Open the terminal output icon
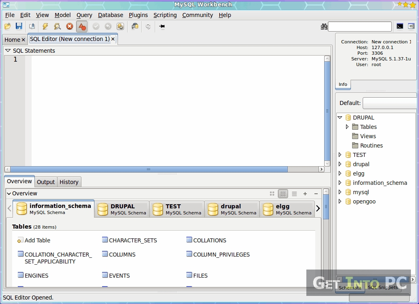419x304 pixels. tap(400, 26)
